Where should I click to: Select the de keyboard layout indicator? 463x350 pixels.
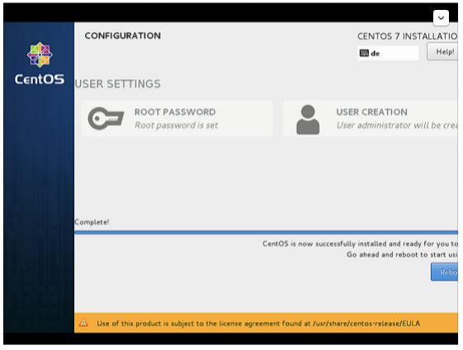click(x=388, y=53)
